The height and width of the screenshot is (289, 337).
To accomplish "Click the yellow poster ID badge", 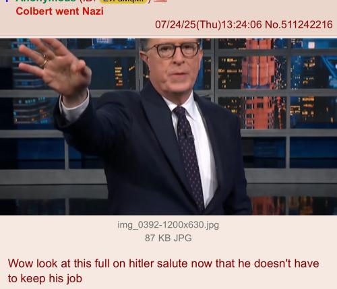I will point(124,1).
